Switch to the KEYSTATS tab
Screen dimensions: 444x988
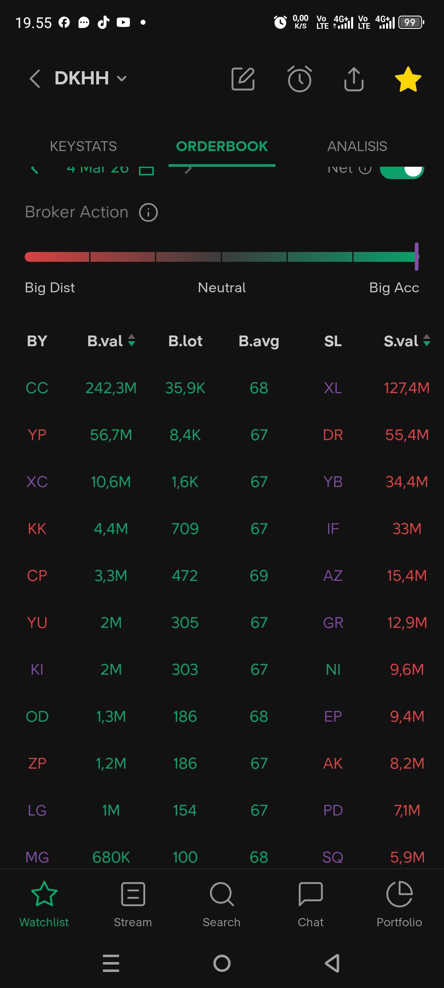[x=83, y=146]
